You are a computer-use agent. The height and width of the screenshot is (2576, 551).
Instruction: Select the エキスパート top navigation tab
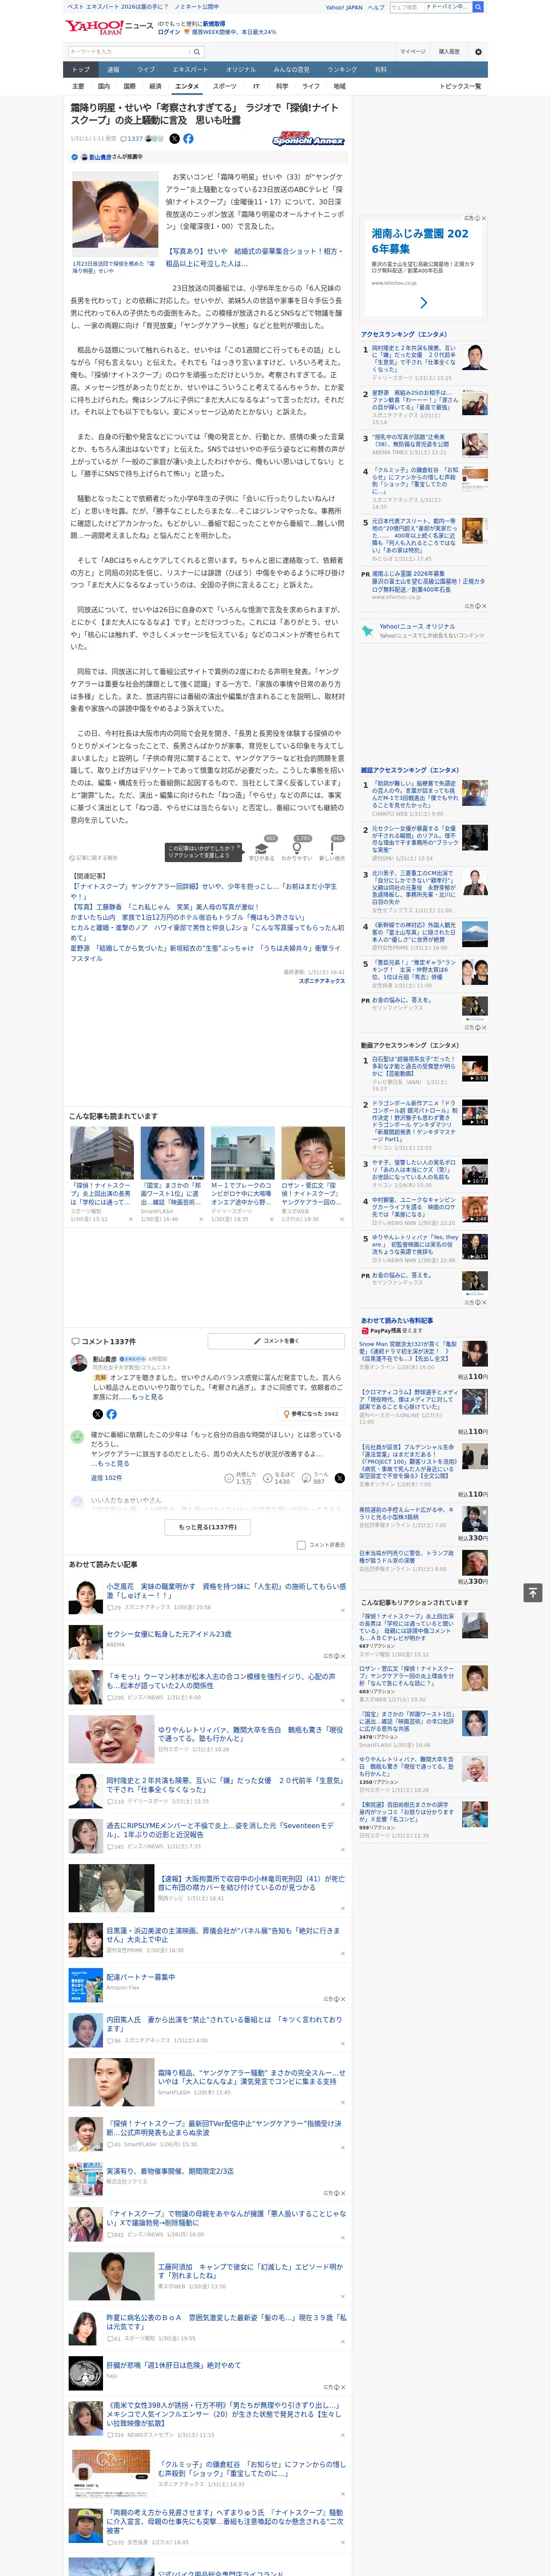[190, 70]
